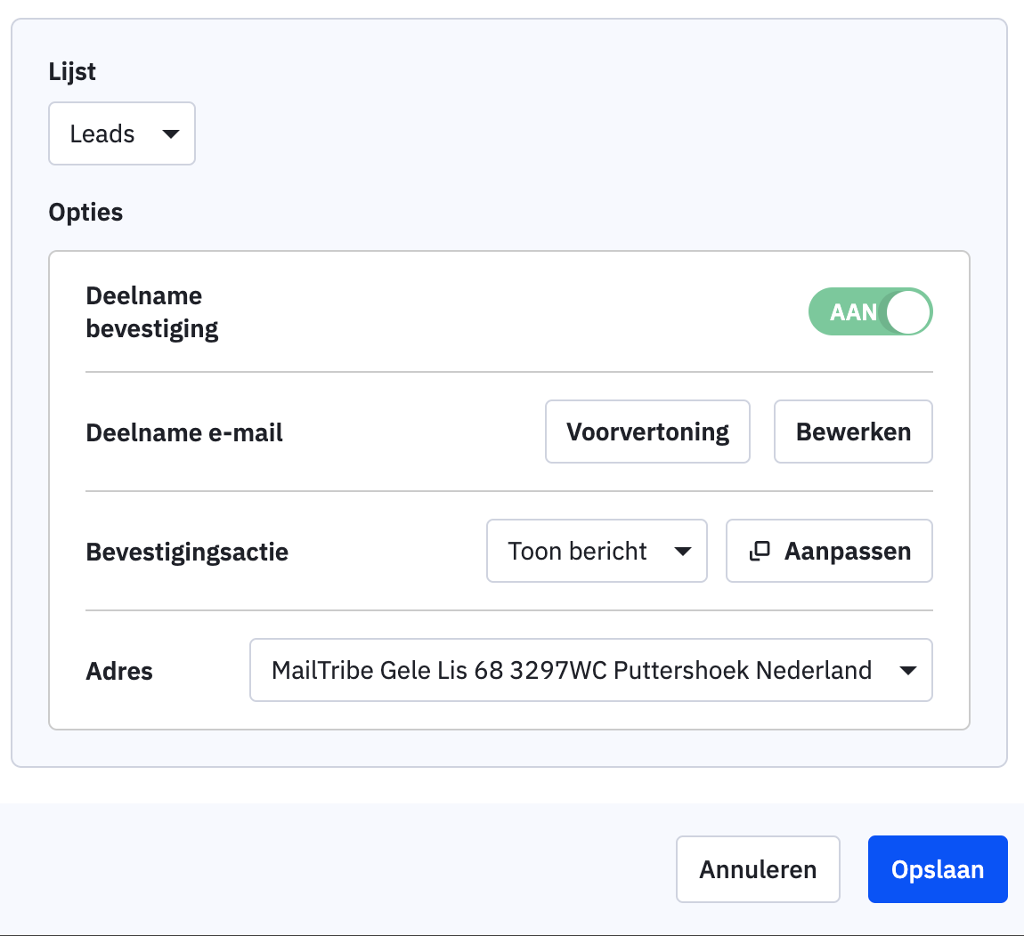Click the caret arrow beside Leads
This screenshot has height=936, width=1024.
coord(170,134)
